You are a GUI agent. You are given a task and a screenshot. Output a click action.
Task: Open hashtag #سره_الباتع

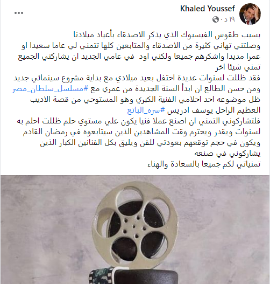(x=146, y=110)
